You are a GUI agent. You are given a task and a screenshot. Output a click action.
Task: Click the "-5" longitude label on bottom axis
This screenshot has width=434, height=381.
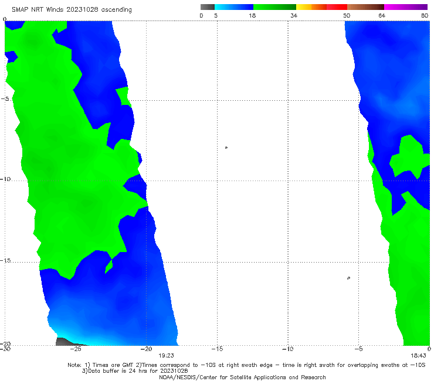point(358,349)
